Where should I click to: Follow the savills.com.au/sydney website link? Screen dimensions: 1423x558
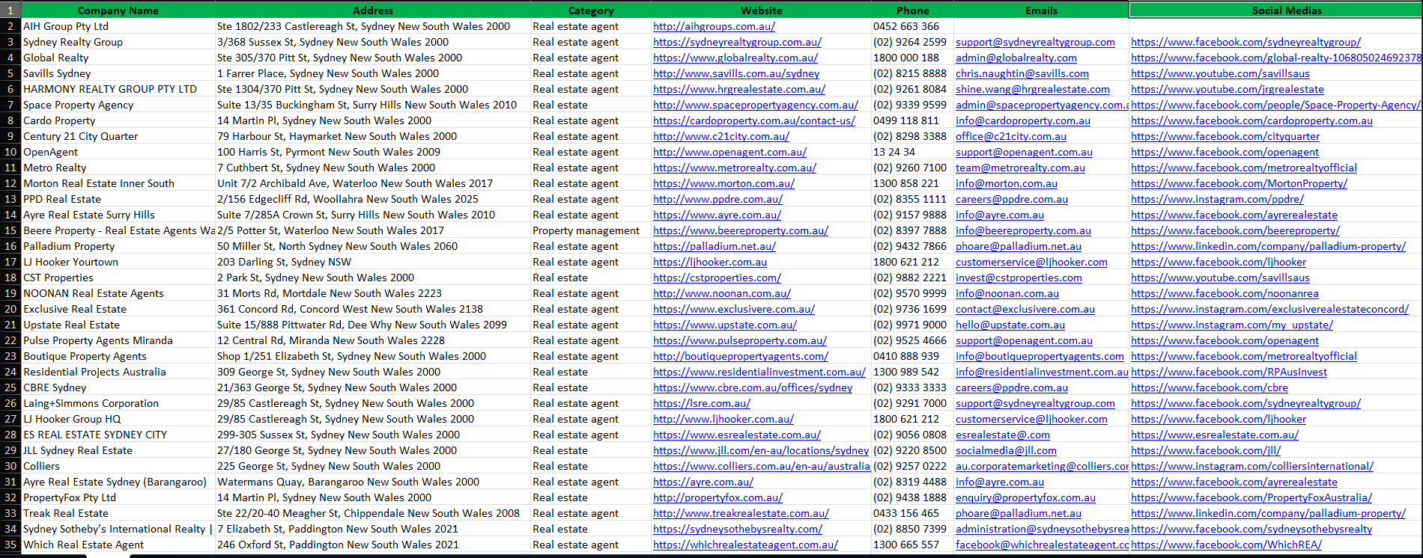[736, 73]
